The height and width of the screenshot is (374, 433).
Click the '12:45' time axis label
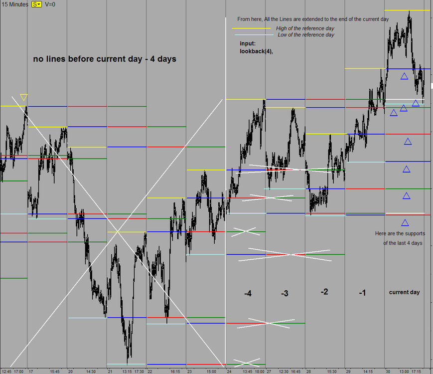point(6,372)
